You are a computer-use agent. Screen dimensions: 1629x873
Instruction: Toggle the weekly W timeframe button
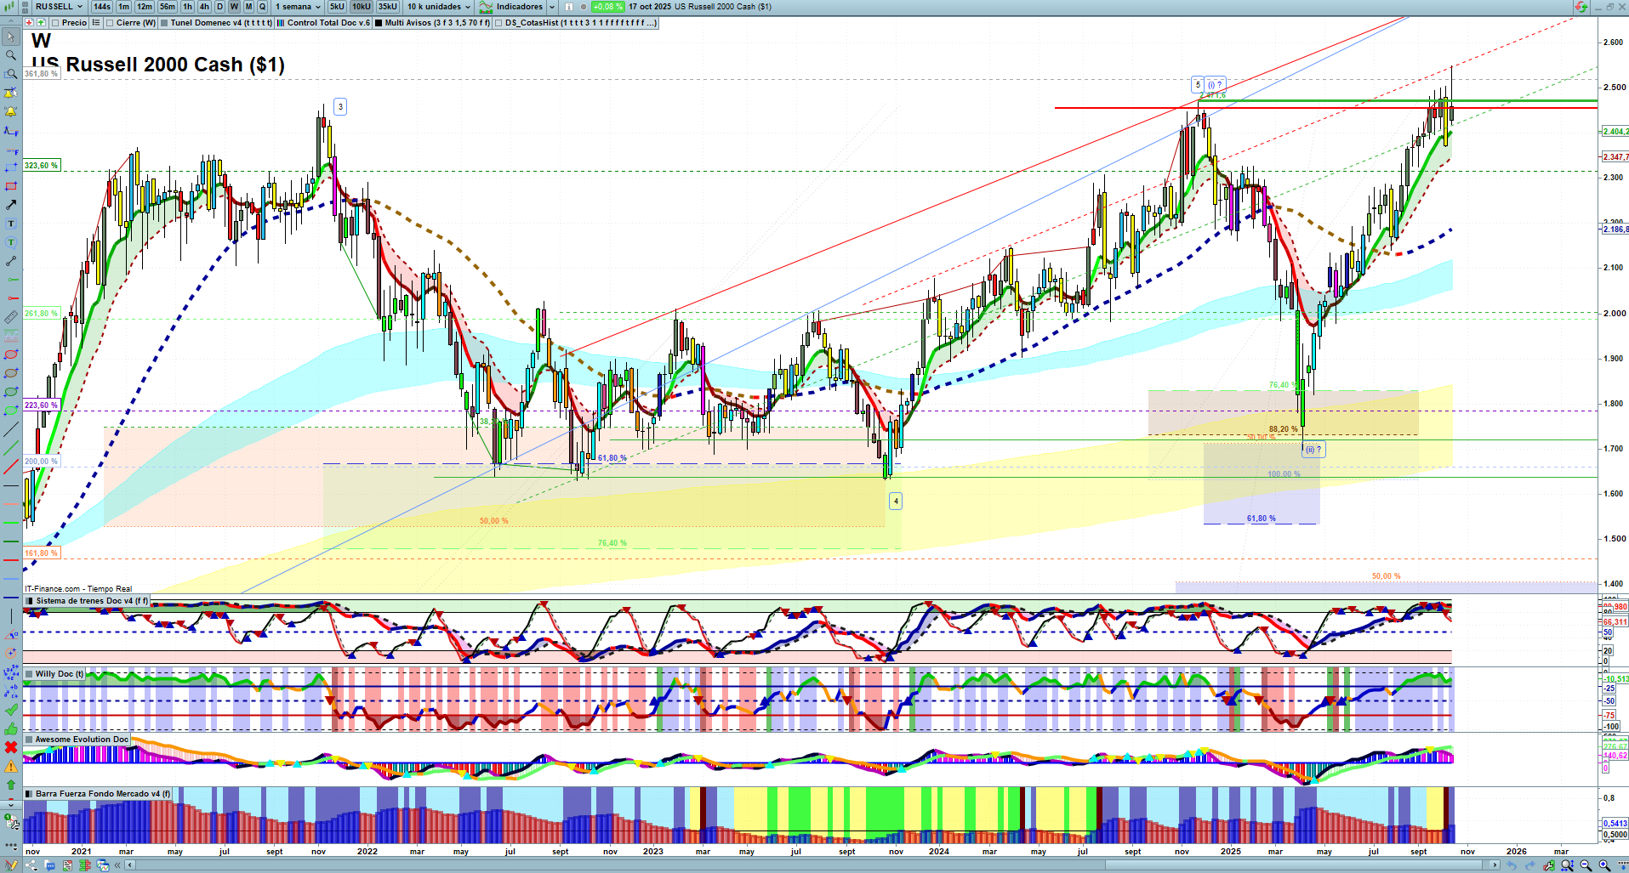tap(234, 7)
